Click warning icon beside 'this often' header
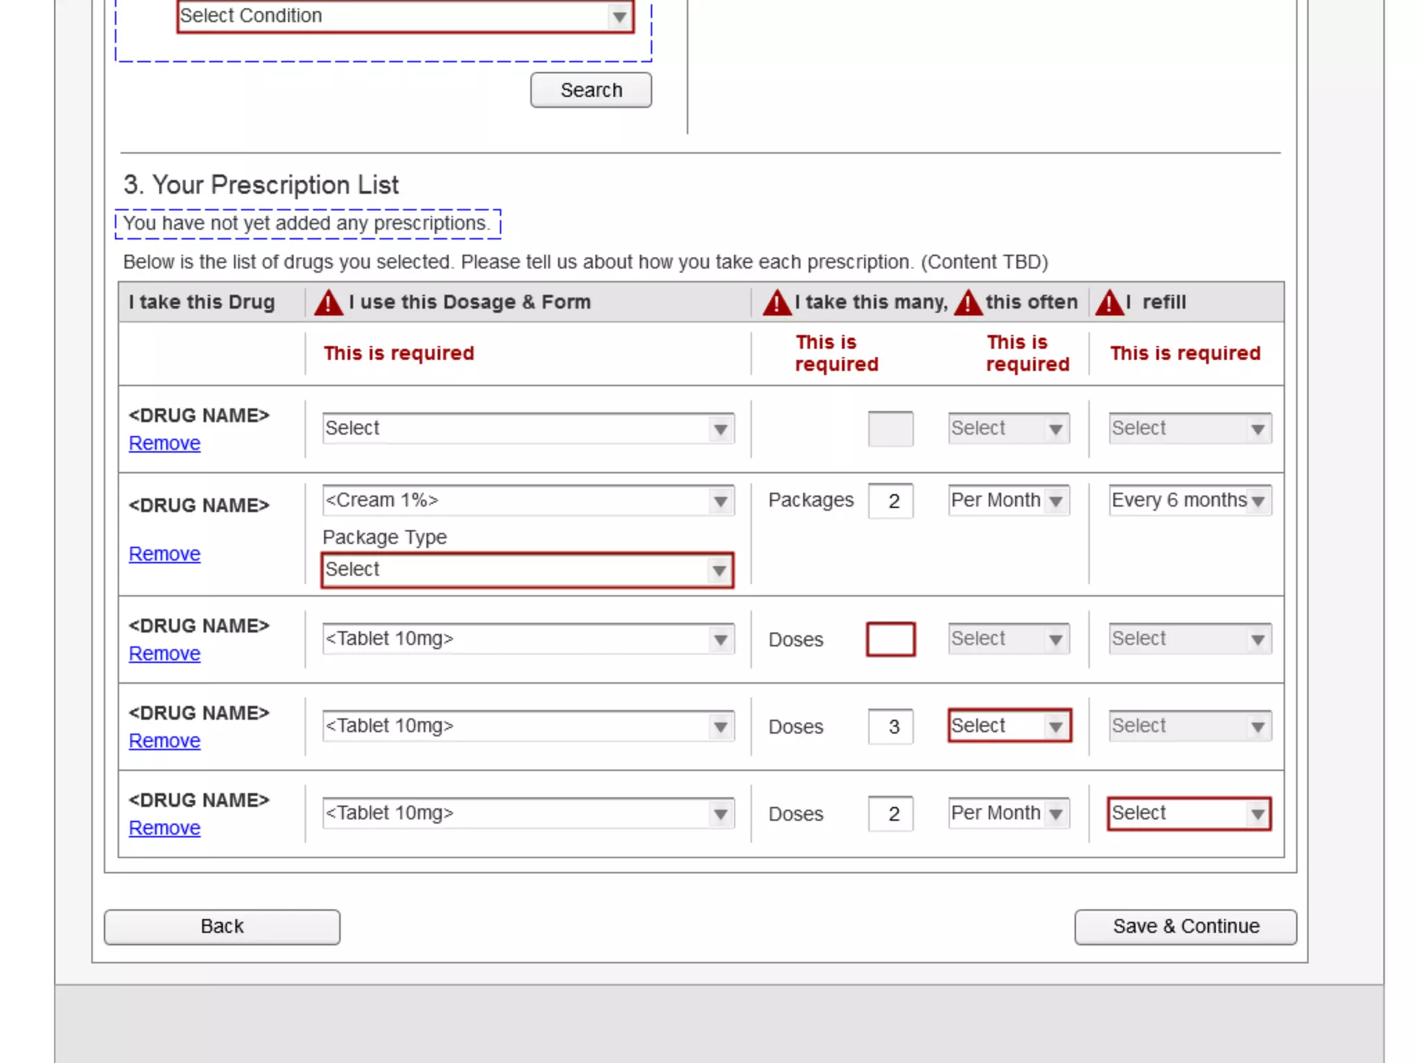The width and height of the screenshot is (1418, 1063). [x=968, y=303]
